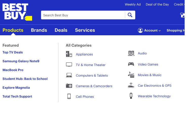
Task: Select the Cell Phones category link
Action: (85, 97)
